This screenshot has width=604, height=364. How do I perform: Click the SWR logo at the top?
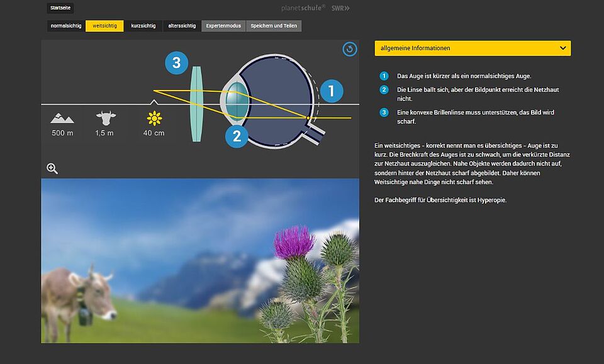click(x=340, y=8)
